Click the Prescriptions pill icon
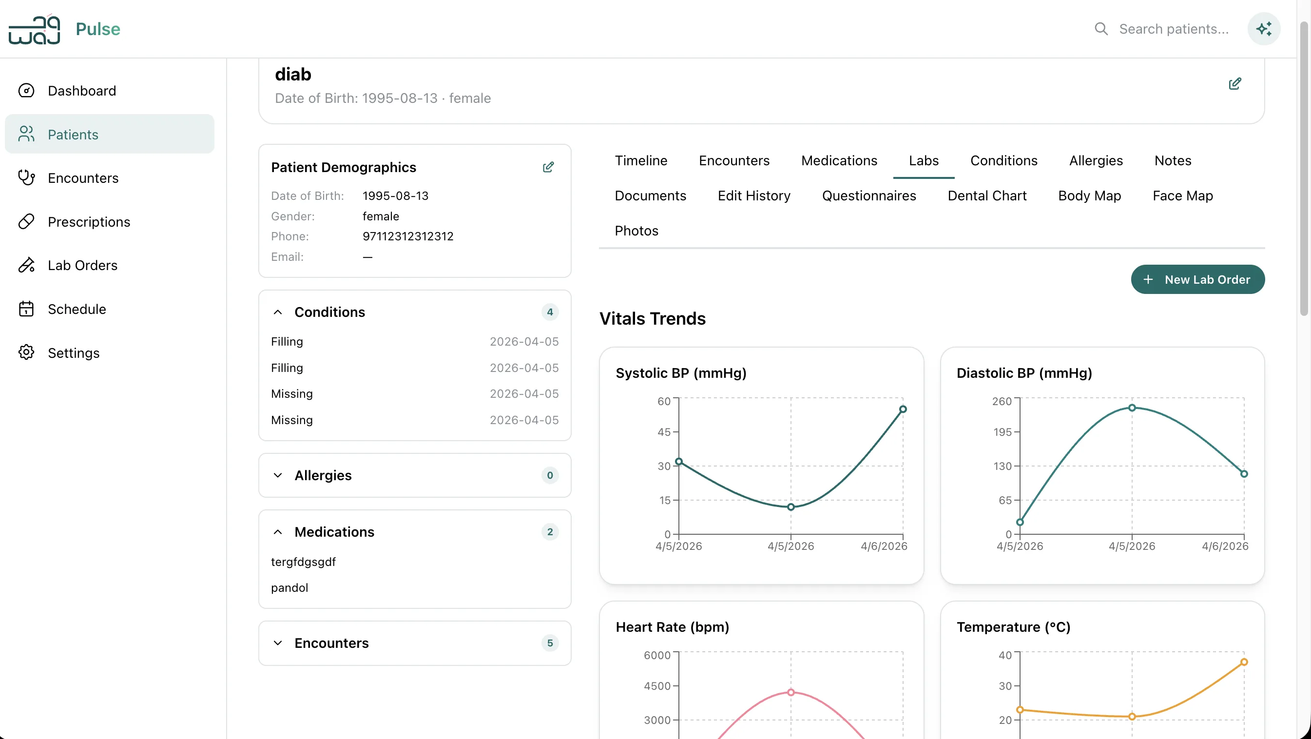Viewport: 1311px width, 739px height. (x=26, y=221)
